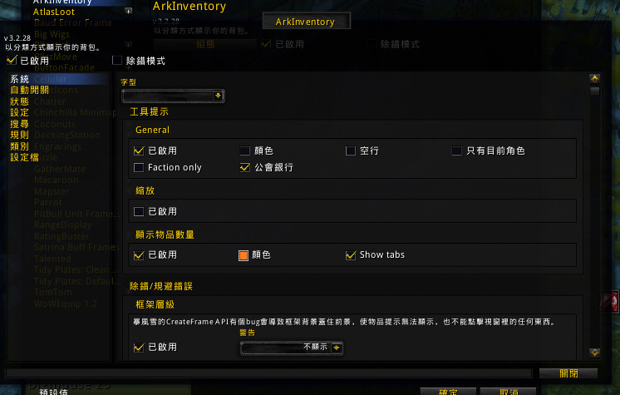Toggle 已啟用 under 框架層級
The height and width of the screenshot is (395, 620).
(x=139, y=348)
